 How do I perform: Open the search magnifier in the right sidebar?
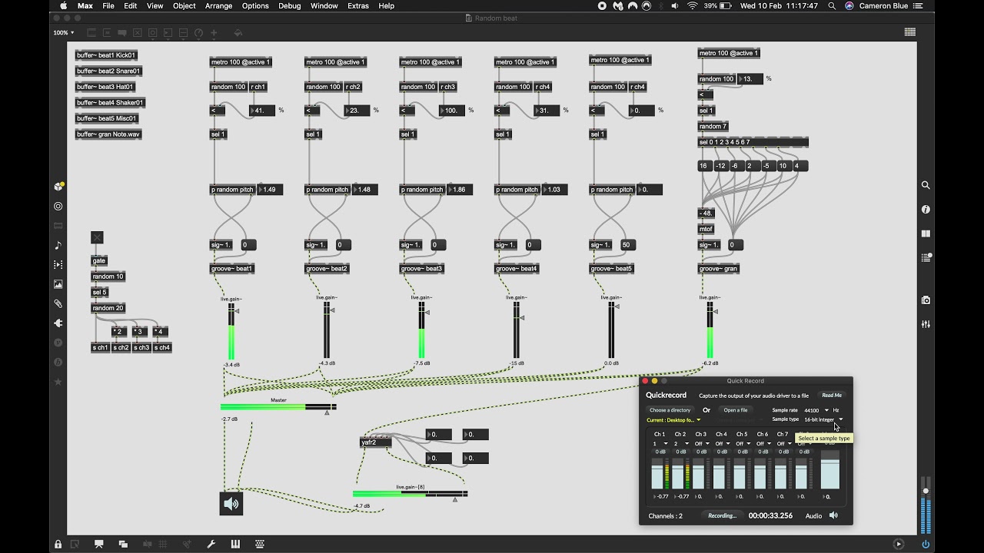(x=926, y=185)
